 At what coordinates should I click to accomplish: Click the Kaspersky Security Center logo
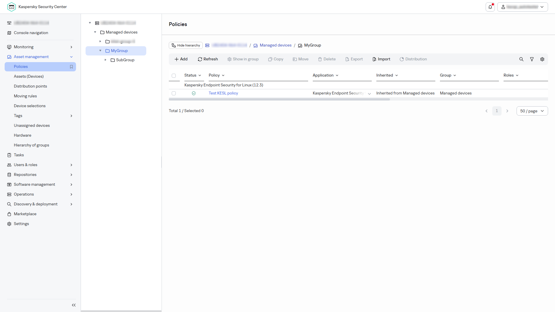pos(12,7)
